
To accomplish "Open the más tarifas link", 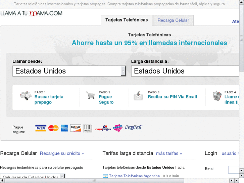I will coord(169,153).
